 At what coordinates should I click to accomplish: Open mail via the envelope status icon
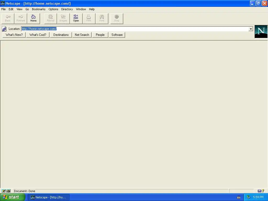coord(259,191)
